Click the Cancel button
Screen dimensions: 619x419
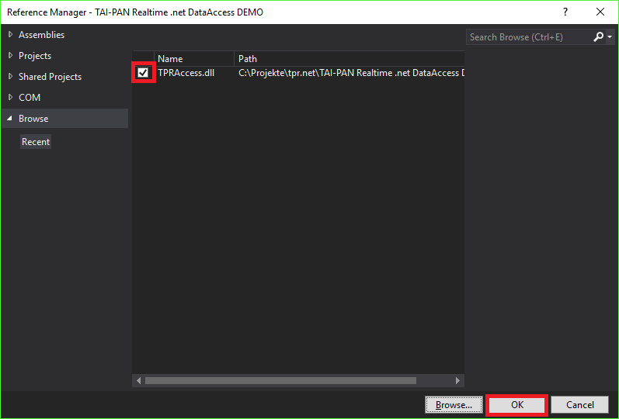tap(580, 405)
